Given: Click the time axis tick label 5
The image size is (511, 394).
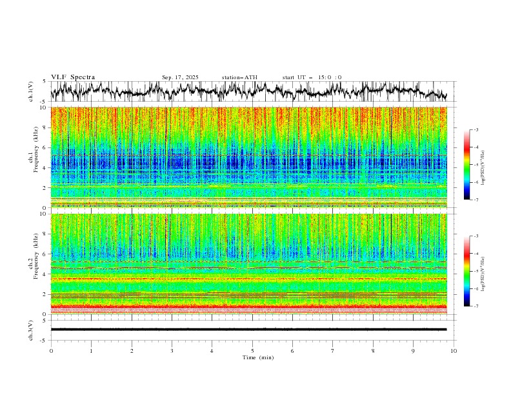Looking at the screenshot, I should [x=252, y=351].
